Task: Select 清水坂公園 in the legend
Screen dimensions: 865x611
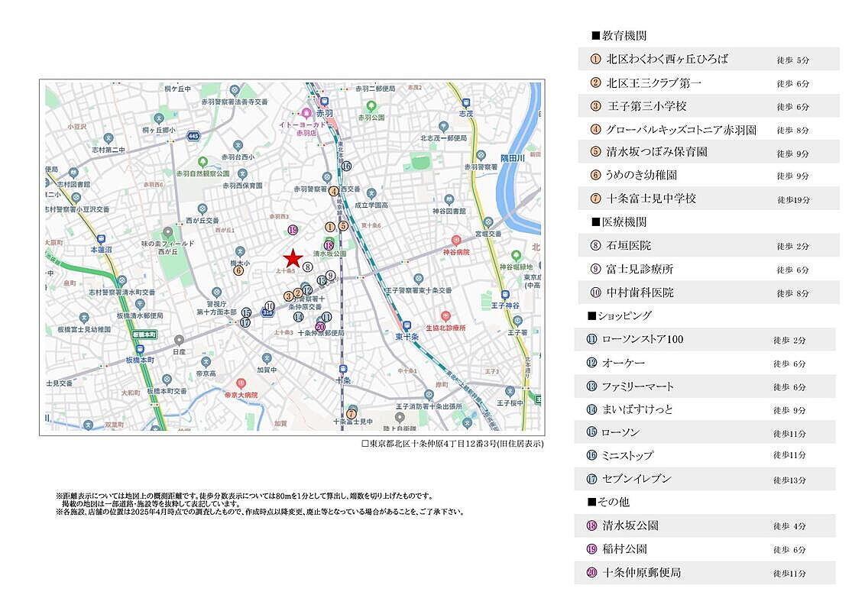Action: [x=630, y=525]
